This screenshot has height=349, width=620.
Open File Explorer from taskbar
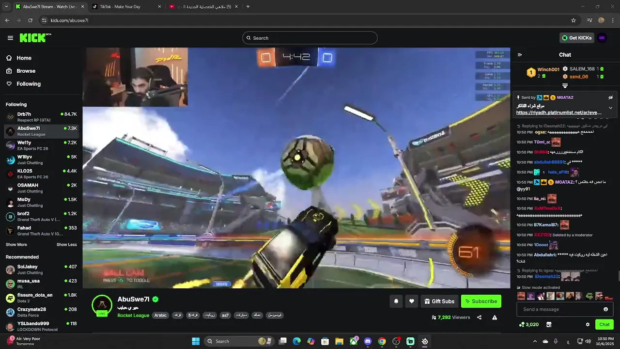click(339, 341)
